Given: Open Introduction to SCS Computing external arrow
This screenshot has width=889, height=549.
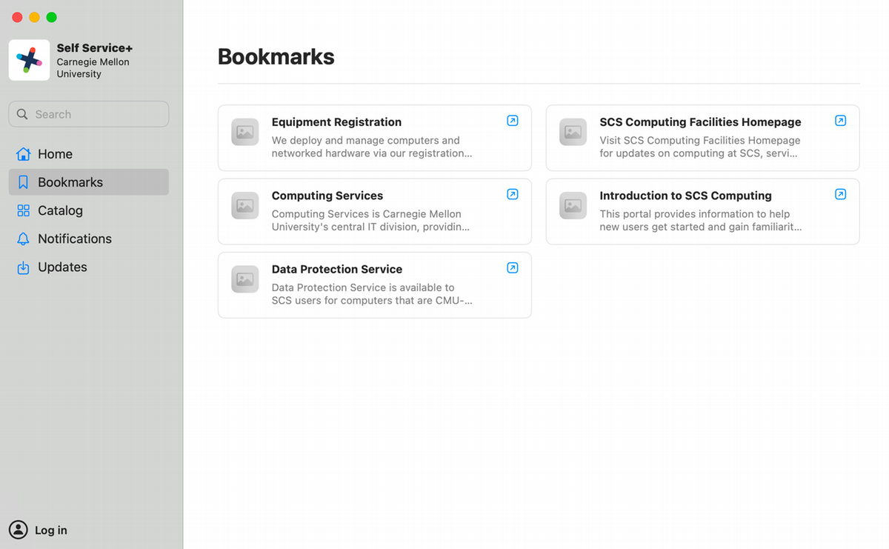Looking at the screenshot, I should point(841,194).
